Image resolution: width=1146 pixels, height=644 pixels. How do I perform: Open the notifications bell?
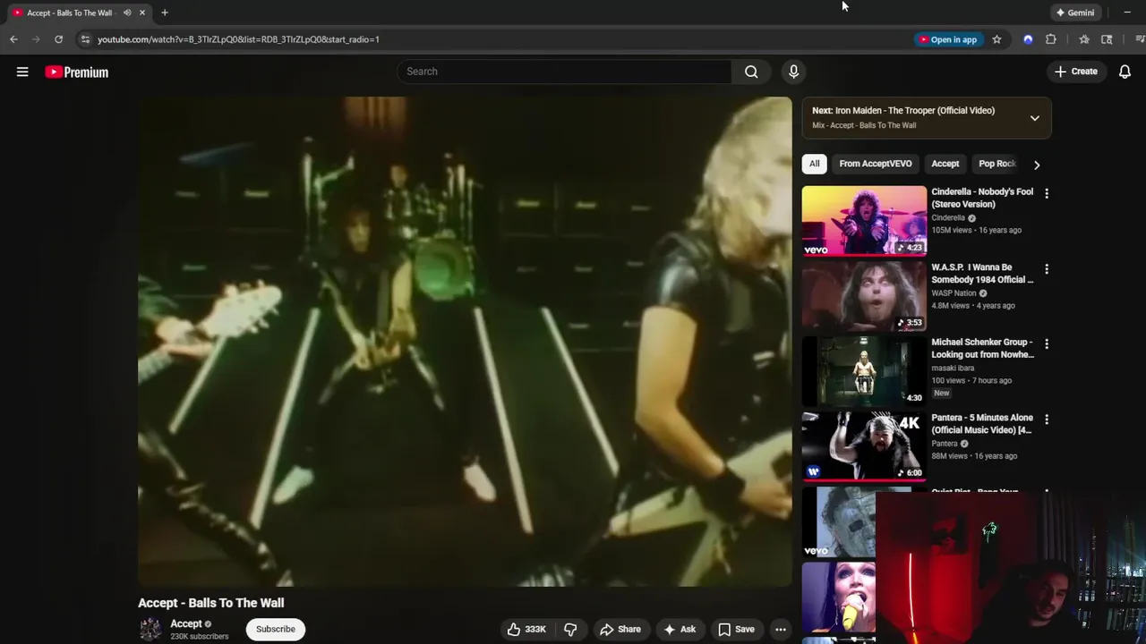pyautogui.click(x=1125, y=72)
